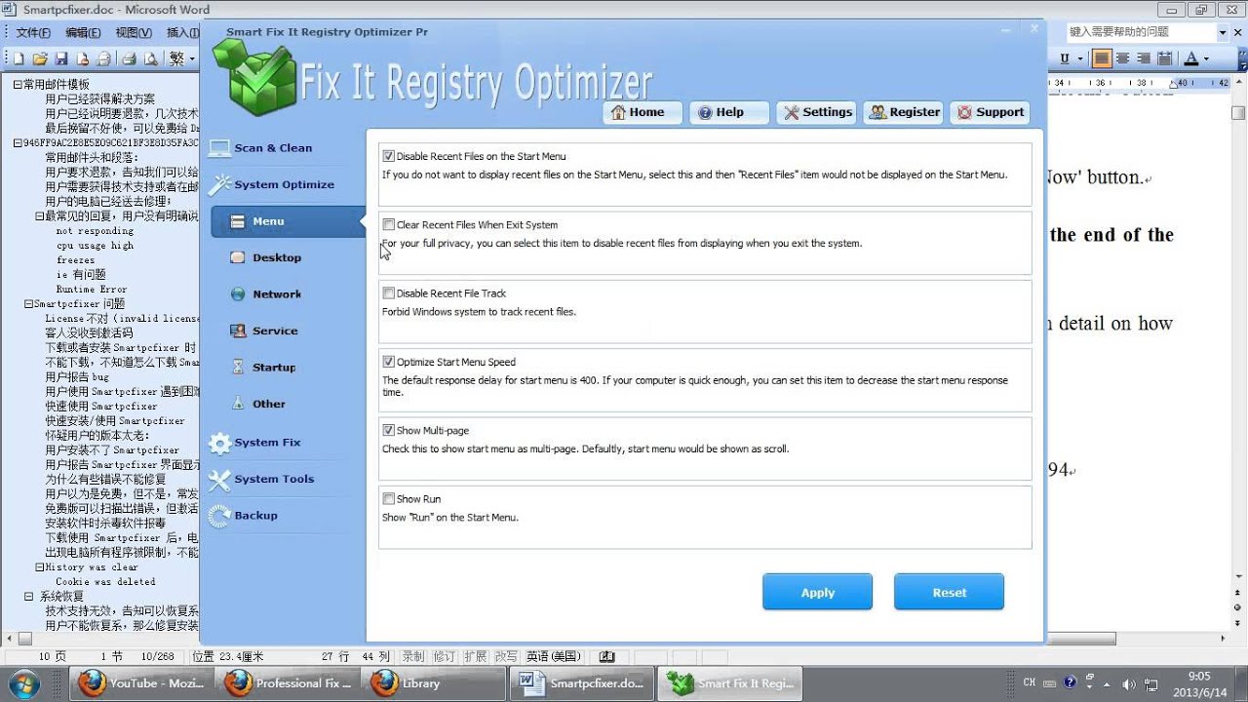1248x702 pixels.
Task: Uncheck Optimize Start Menu Speed
Action: (389, 362)
